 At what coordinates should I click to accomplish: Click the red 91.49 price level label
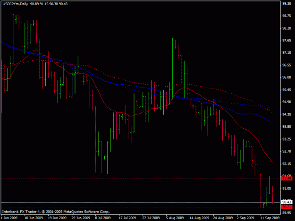[x=287, y=179]
